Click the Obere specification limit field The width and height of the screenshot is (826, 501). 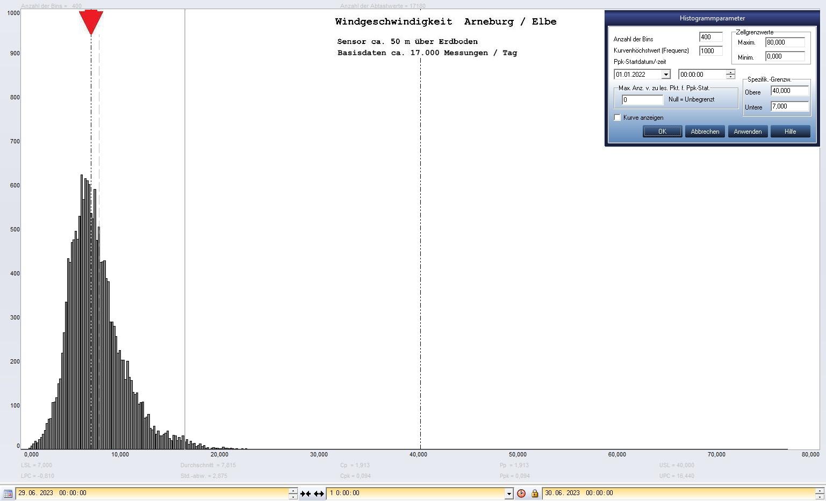pos(789,91)
